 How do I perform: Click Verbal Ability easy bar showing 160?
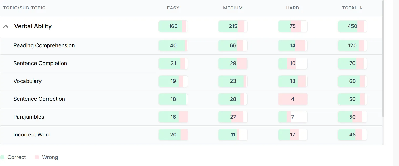(x=173, y=26)
